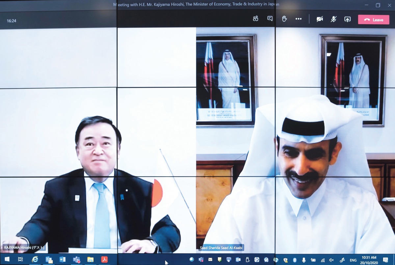Viewport: 395px width, 265px height.
Task: Switch to the Microsoft Teams window in taskbar
Action: (x=76, y=259)
